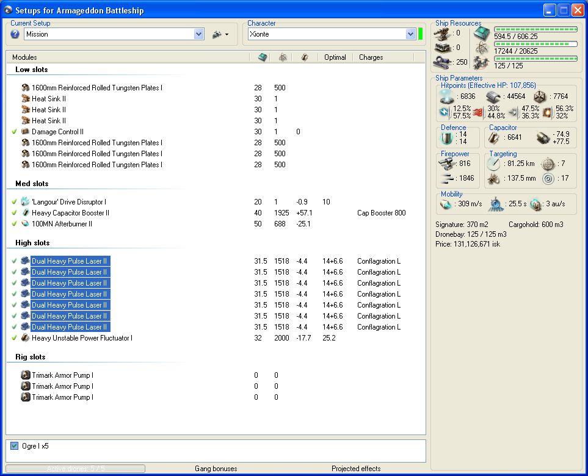Click the Charges column header
The height and width of the screenshot is (476, 588).
coord(371,57)
